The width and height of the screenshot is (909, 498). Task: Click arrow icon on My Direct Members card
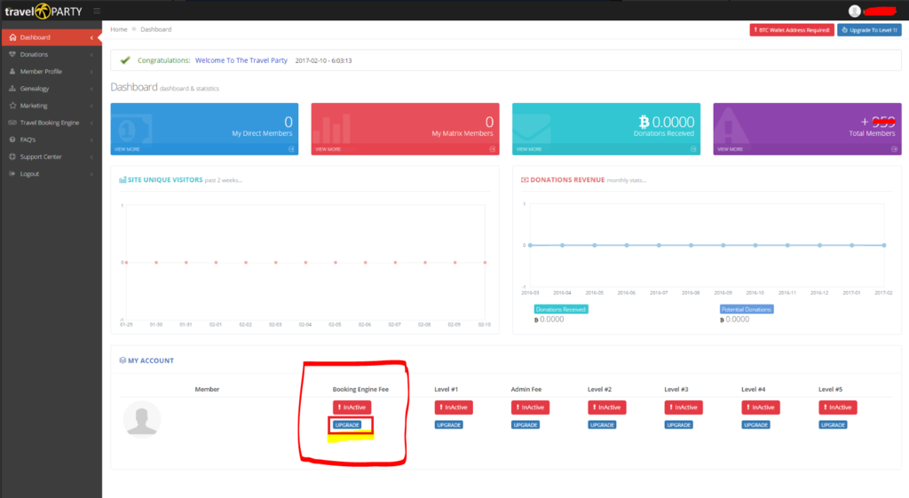click(291, 149)
